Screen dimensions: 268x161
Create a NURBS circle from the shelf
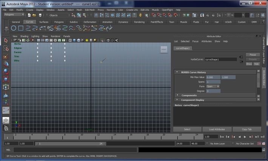pyautogui.click(x=14, y=28)
